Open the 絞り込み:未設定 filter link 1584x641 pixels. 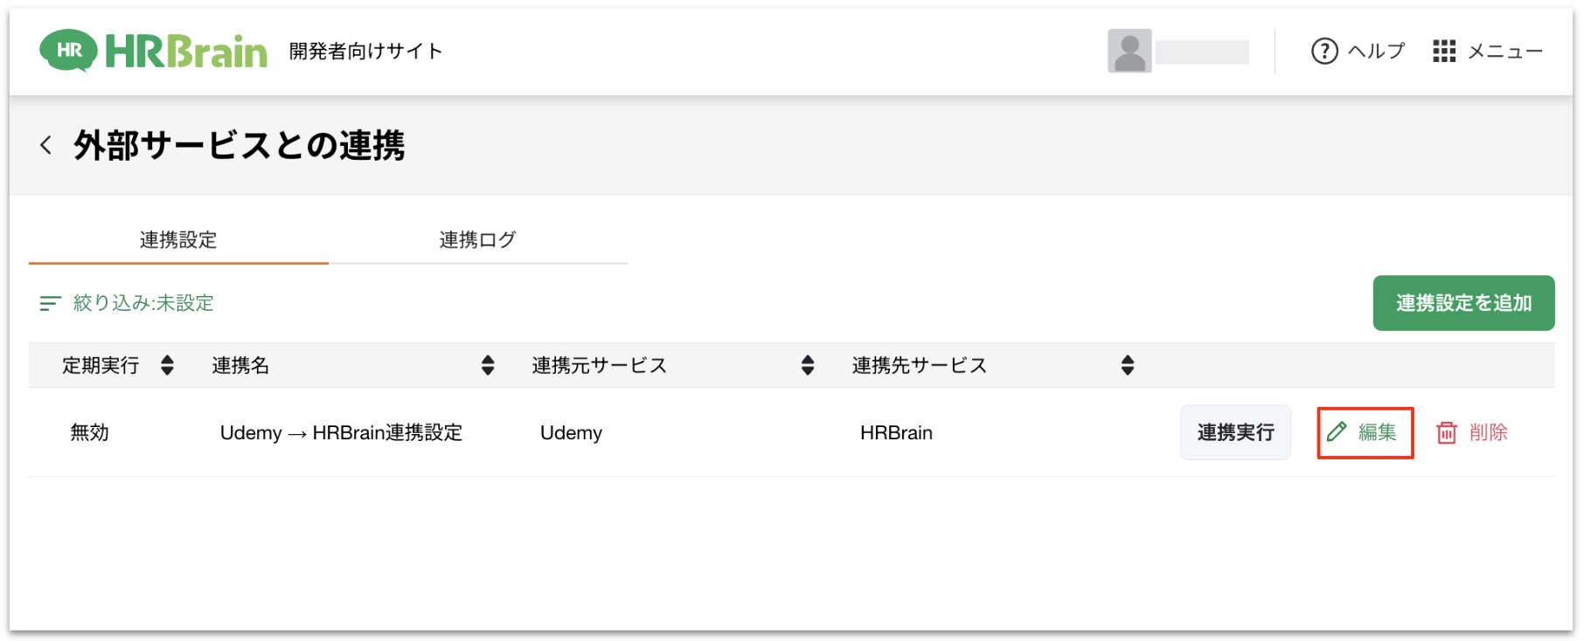tap(143, 303)
